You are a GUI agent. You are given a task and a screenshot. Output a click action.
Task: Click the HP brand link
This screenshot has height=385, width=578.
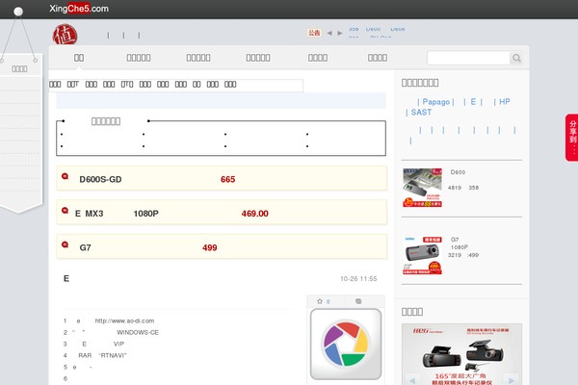tap(505, 102)
